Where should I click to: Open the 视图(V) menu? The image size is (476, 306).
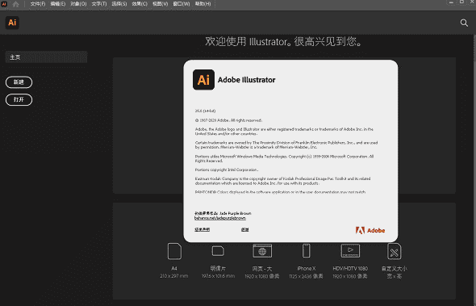click(160, 4)
